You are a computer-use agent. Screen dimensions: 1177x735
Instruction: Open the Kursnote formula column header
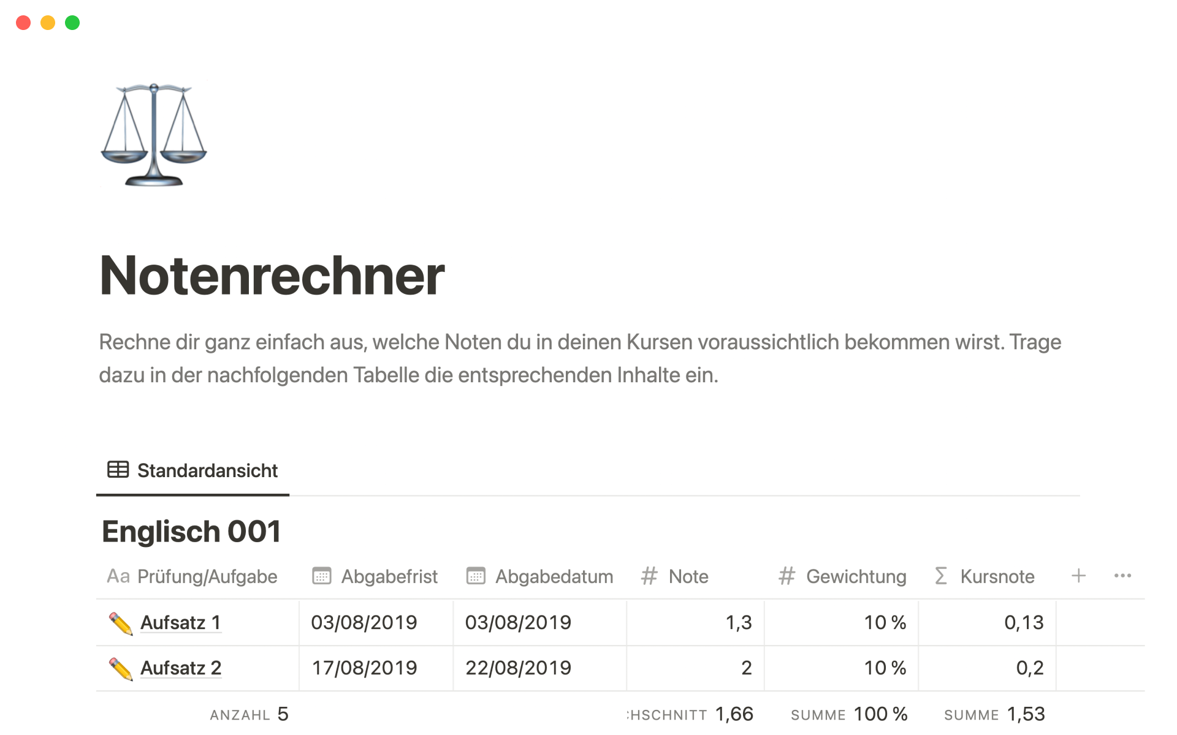pyautogui.click(x=996, y=576)
